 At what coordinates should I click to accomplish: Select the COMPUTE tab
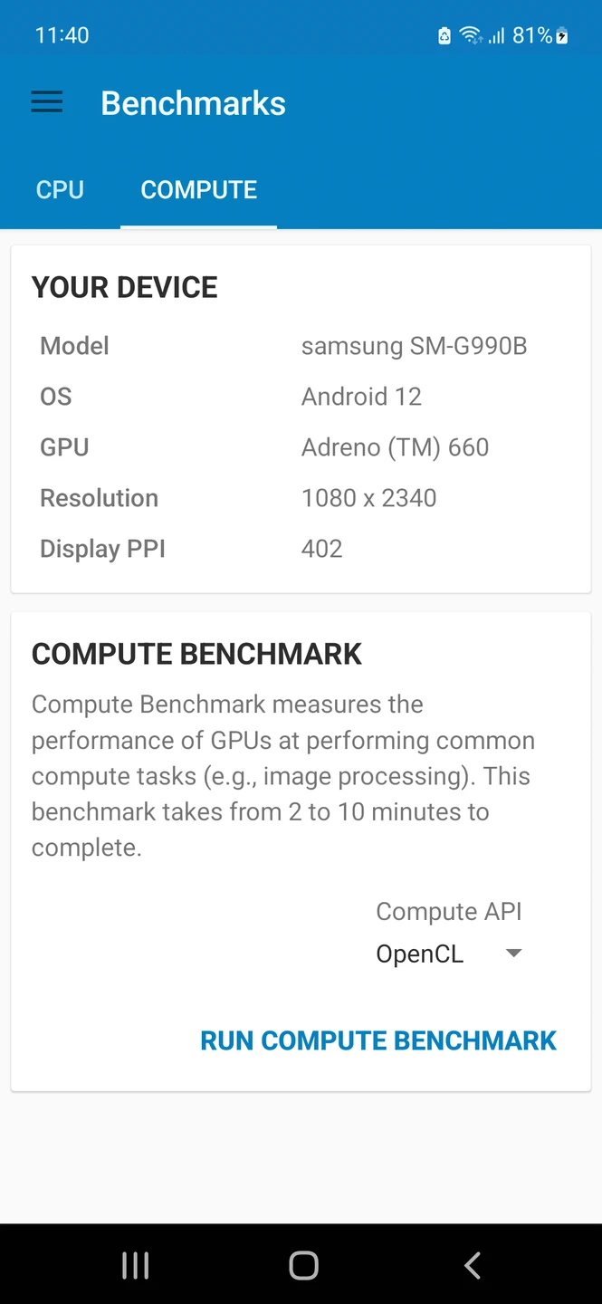(x=199, y=189)
